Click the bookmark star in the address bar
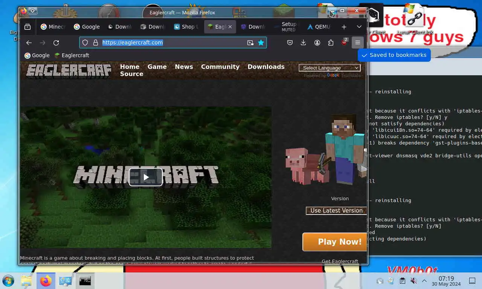The height and width of the screenshot is (289, 482). [x=261, y=43]
